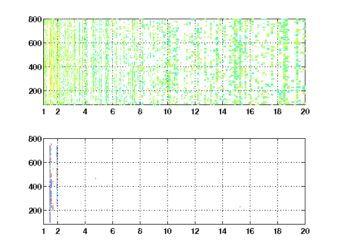
Task: Click x-axis label 16 under top plot
Action: (250, 111)
